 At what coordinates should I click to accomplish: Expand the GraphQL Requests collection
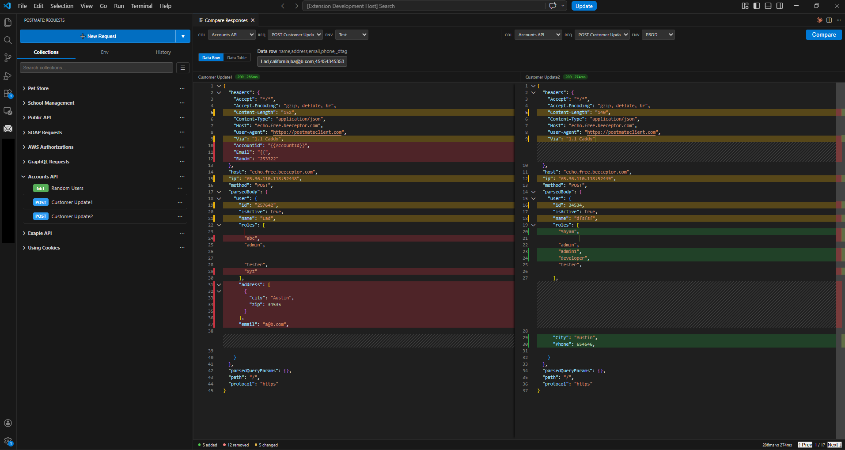pyautogui.click(x=24, y=162)
